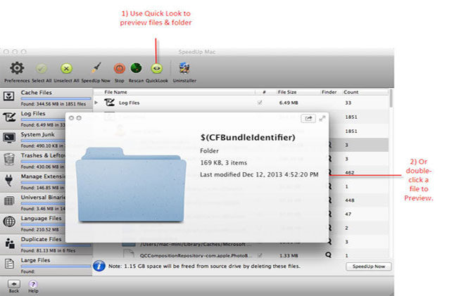Select Cache Files in the sidebar

click(46, 98)
